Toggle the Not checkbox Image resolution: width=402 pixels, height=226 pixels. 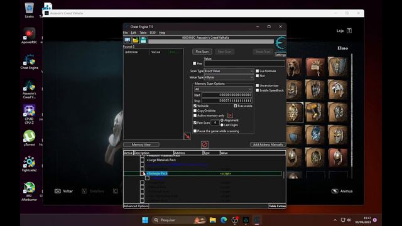pyautogui.click(x=257, y=76)
